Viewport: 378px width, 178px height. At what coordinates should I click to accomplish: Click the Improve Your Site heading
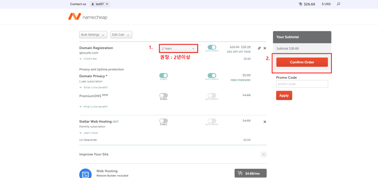point(94,154)
